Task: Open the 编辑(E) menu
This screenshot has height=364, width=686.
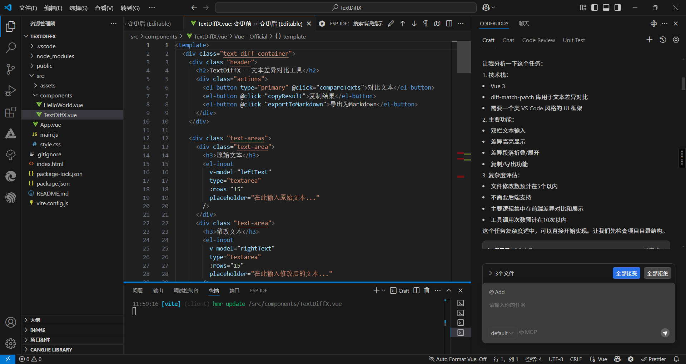Action: click(x=53, y=8)
